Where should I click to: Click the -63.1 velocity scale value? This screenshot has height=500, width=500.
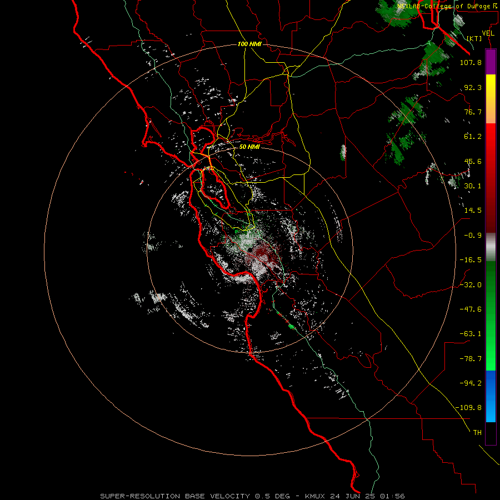coord(471,334)
